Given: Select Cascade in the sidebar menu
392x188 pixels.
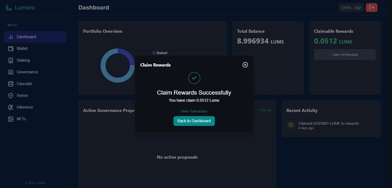Looking at the screenshot, I should [35, 84].
